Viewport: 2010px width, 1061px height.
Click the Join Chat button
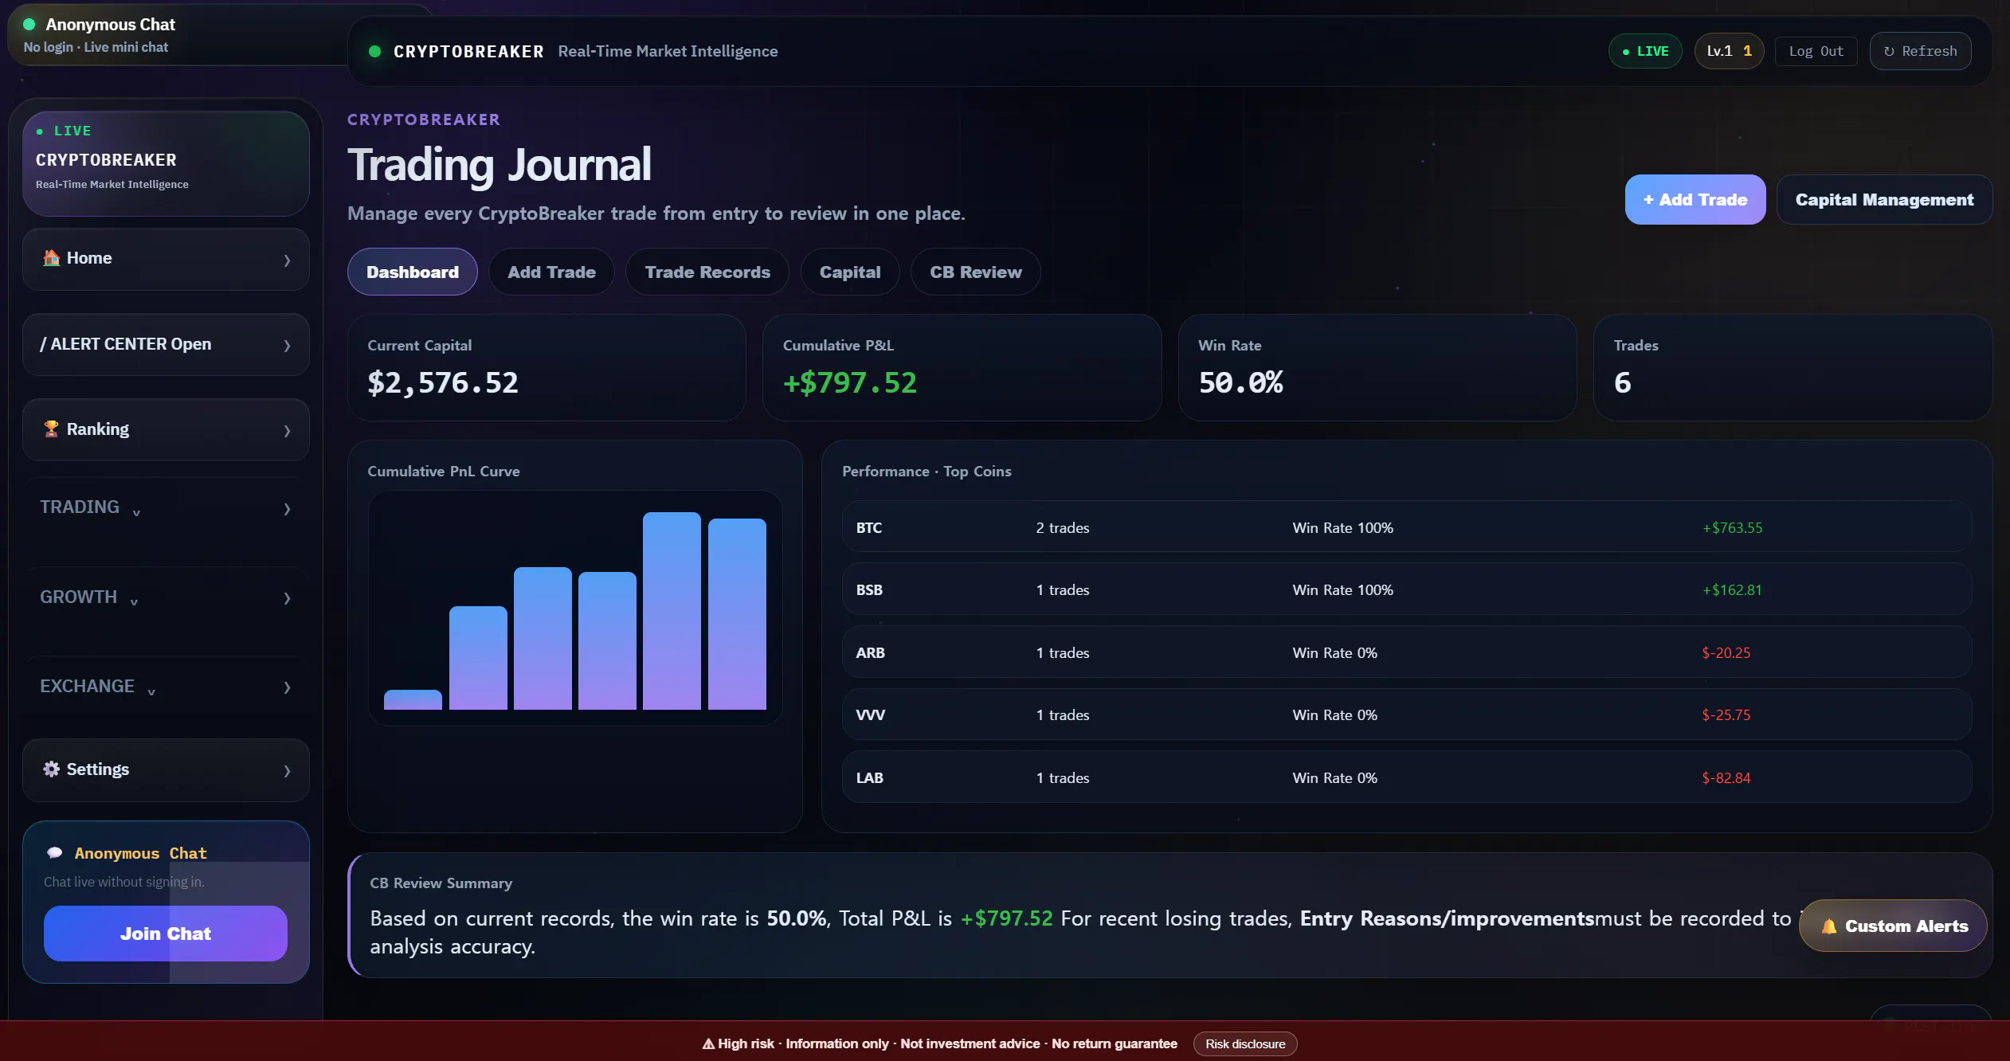pyautogui.click(x=166, y=934)
